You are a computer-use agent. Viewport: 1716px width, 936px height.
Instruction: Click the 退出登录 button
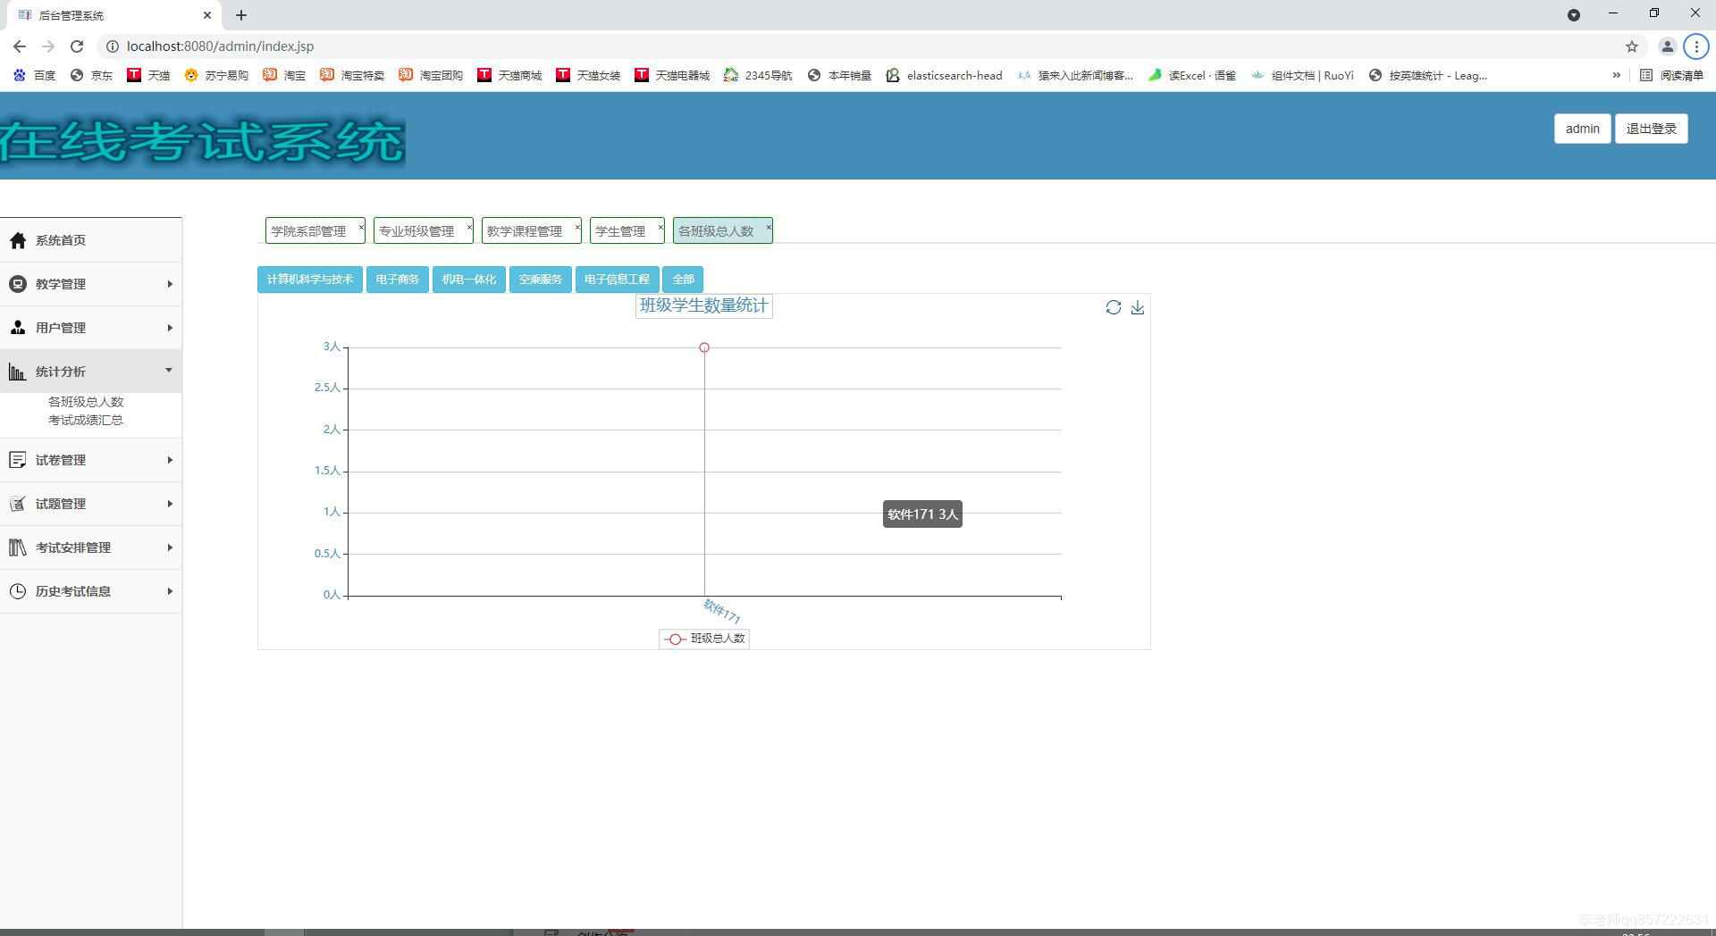tap(1651, 128)
